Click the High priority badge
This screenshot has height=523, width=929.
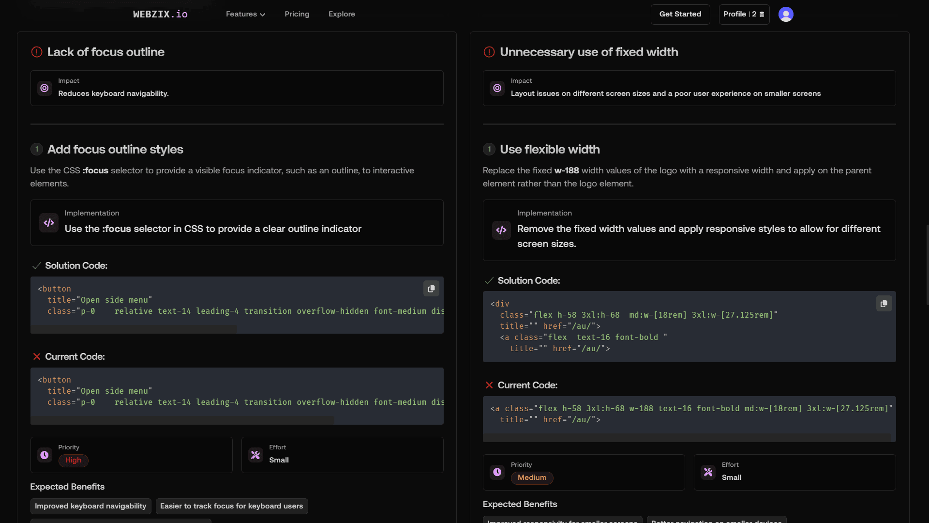(73, 461)
